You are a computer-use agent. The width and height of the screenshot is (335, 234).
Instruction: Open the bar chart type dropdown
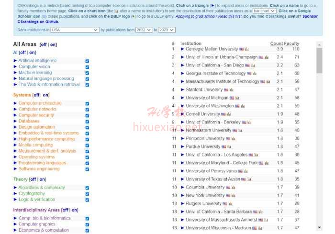click(x=264, y=11)
